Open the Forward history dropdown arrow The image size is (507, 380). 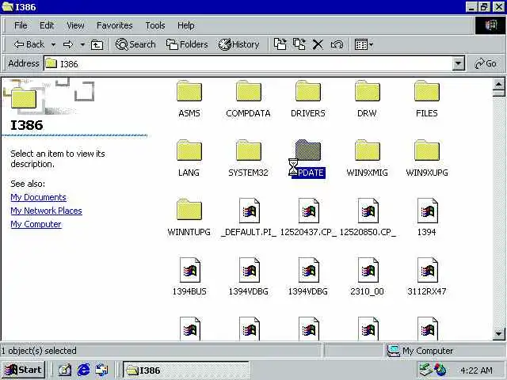point(82,44)
